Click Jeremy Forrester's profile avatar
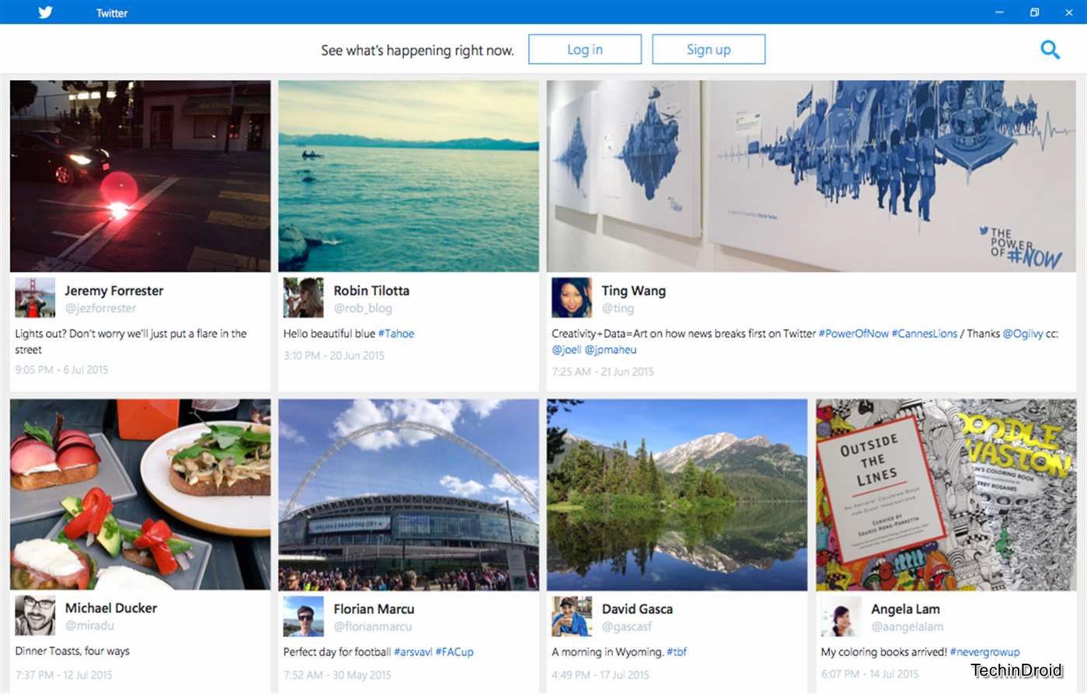This screenshot has width=1087, height=694. [35, 298]
